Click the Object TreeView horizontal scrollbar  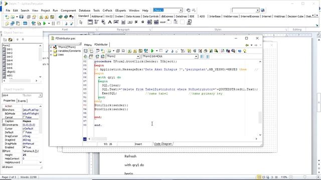pyautogui.click(x=20, y=81)
